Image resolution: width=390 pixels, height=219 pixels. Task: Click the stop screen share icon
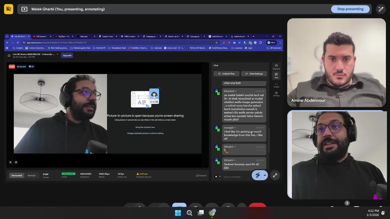tap(9, 9)
